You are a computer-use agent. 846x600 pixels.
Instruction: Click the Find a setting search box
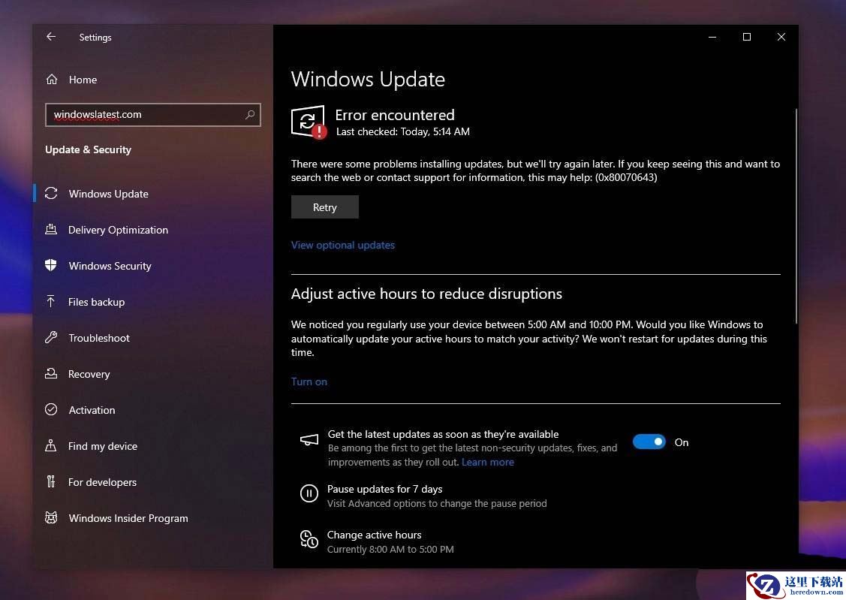153,114
